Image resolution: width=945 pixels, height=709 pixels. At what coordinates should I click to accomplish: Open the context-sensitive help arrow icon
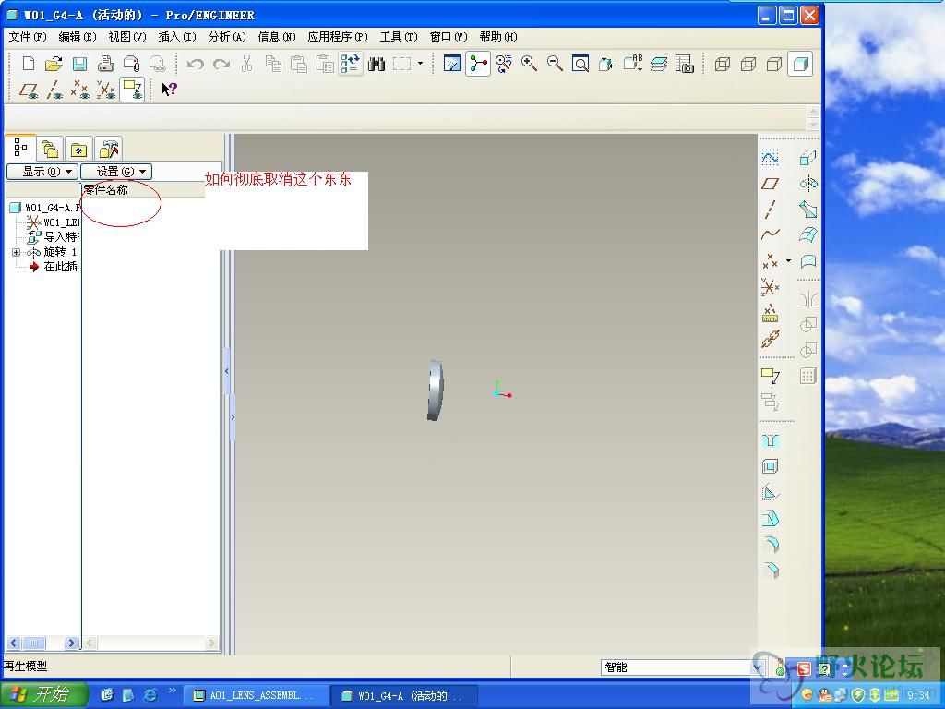click(170, 90)
